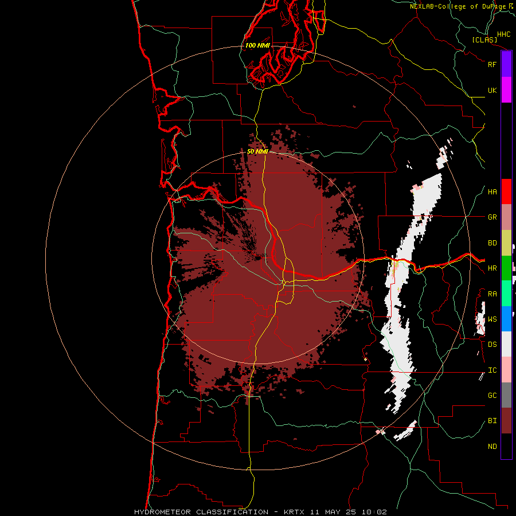
Task: Click the UK magenta legend swatch
Action: tap(506, 90)
